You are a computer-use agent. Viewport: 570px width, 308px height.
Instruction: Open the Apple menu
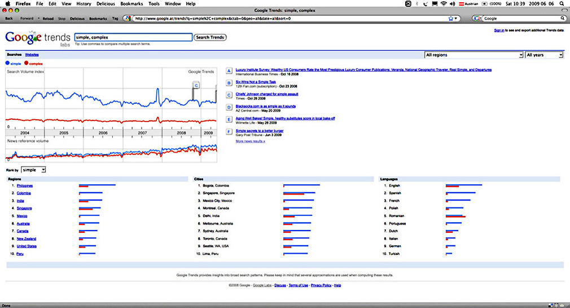click(8, 3)
